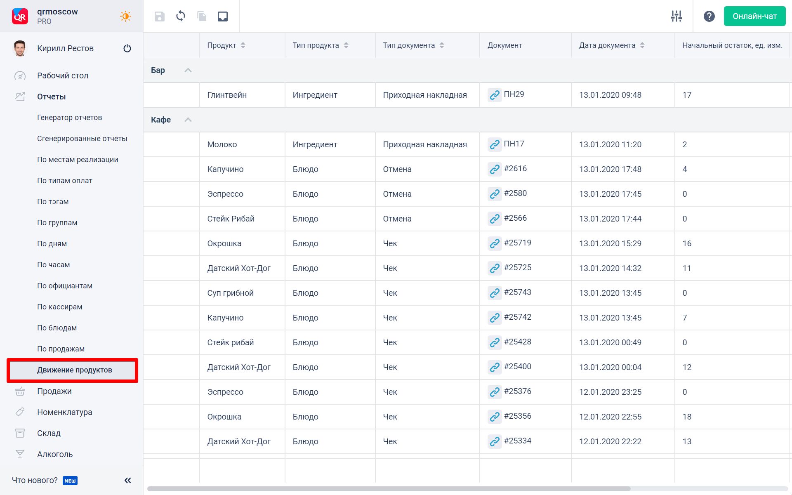Open link icon for document #2580

click(494, 194)
